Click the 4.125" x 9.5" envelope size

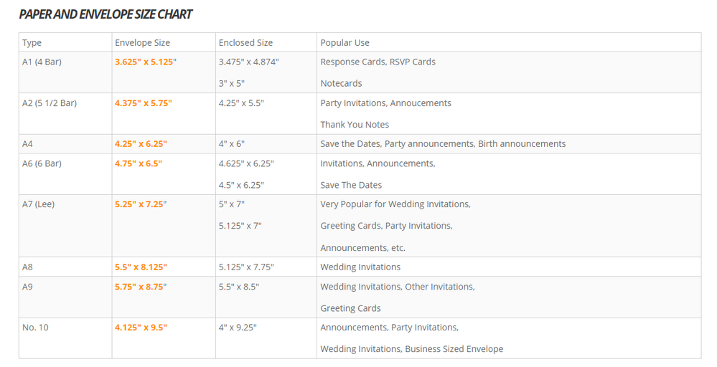point(141,328)
